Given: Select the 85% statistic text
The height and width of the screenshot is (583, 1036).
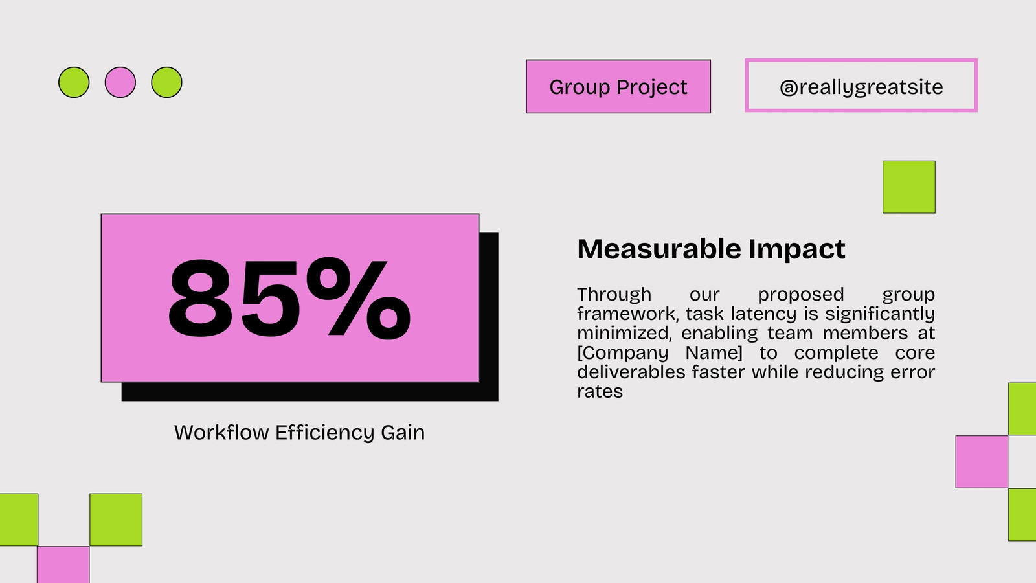Looking at the screenshot, I should coord(289,298).
